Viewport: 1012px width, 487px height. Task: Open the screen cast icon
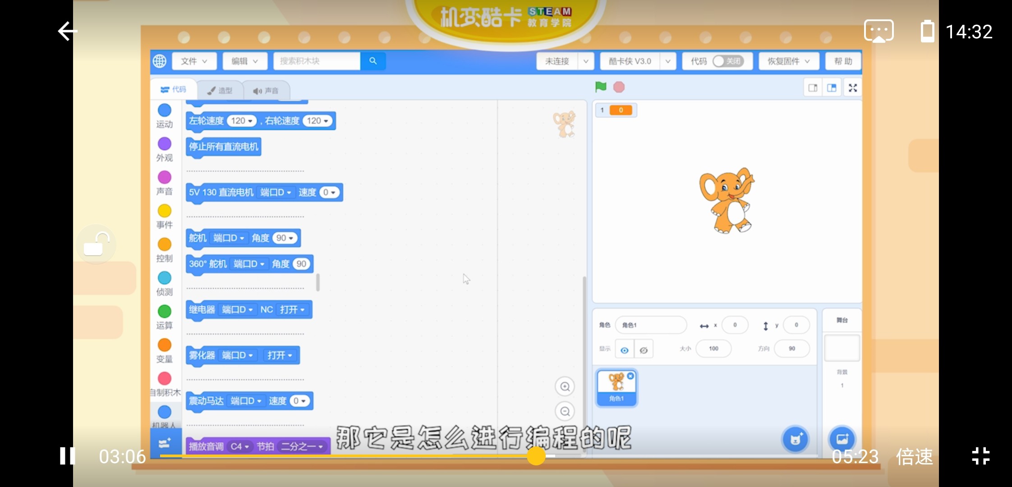coord(879,31)
